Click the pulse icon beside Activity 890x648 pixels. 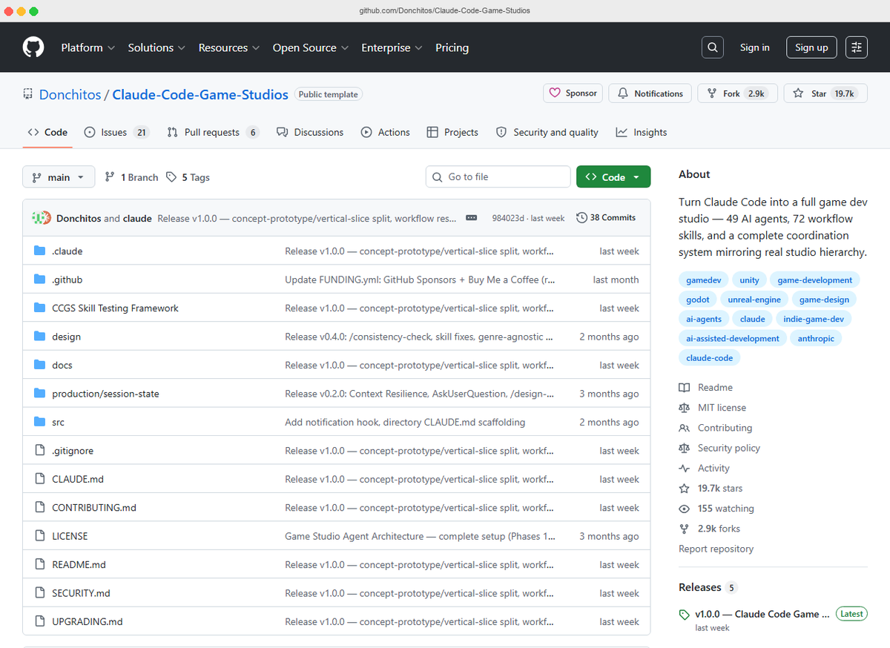click(684, 469)
